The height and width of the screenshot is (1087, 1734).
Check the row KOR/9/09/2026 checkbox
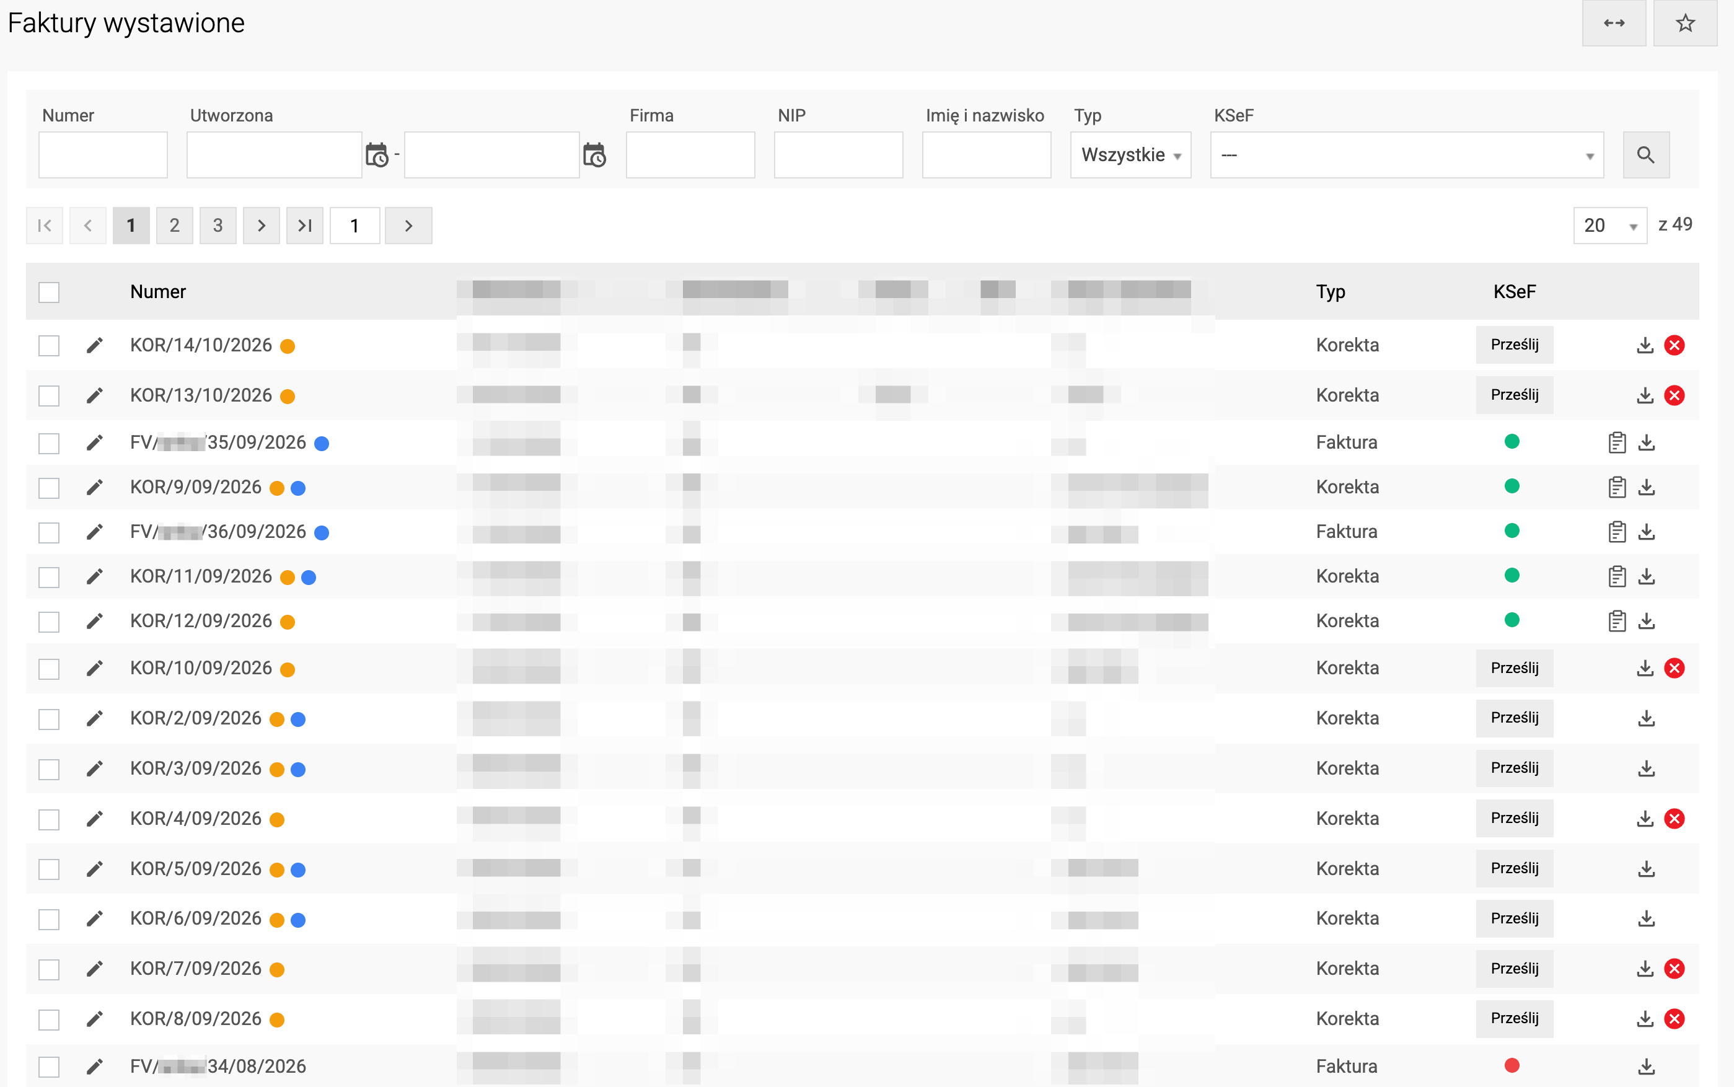pyautogui.click(x=49, y=488)
